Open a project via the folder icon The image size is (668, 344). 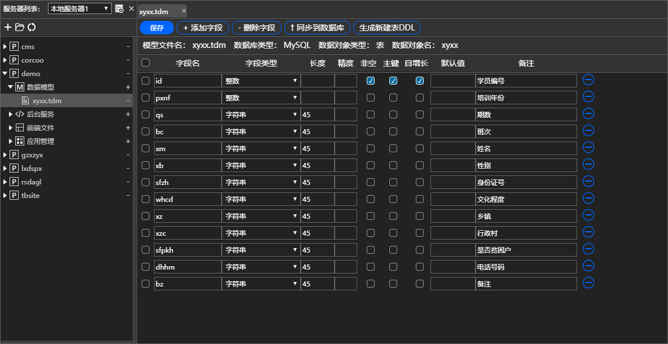(x=18, y=27)
